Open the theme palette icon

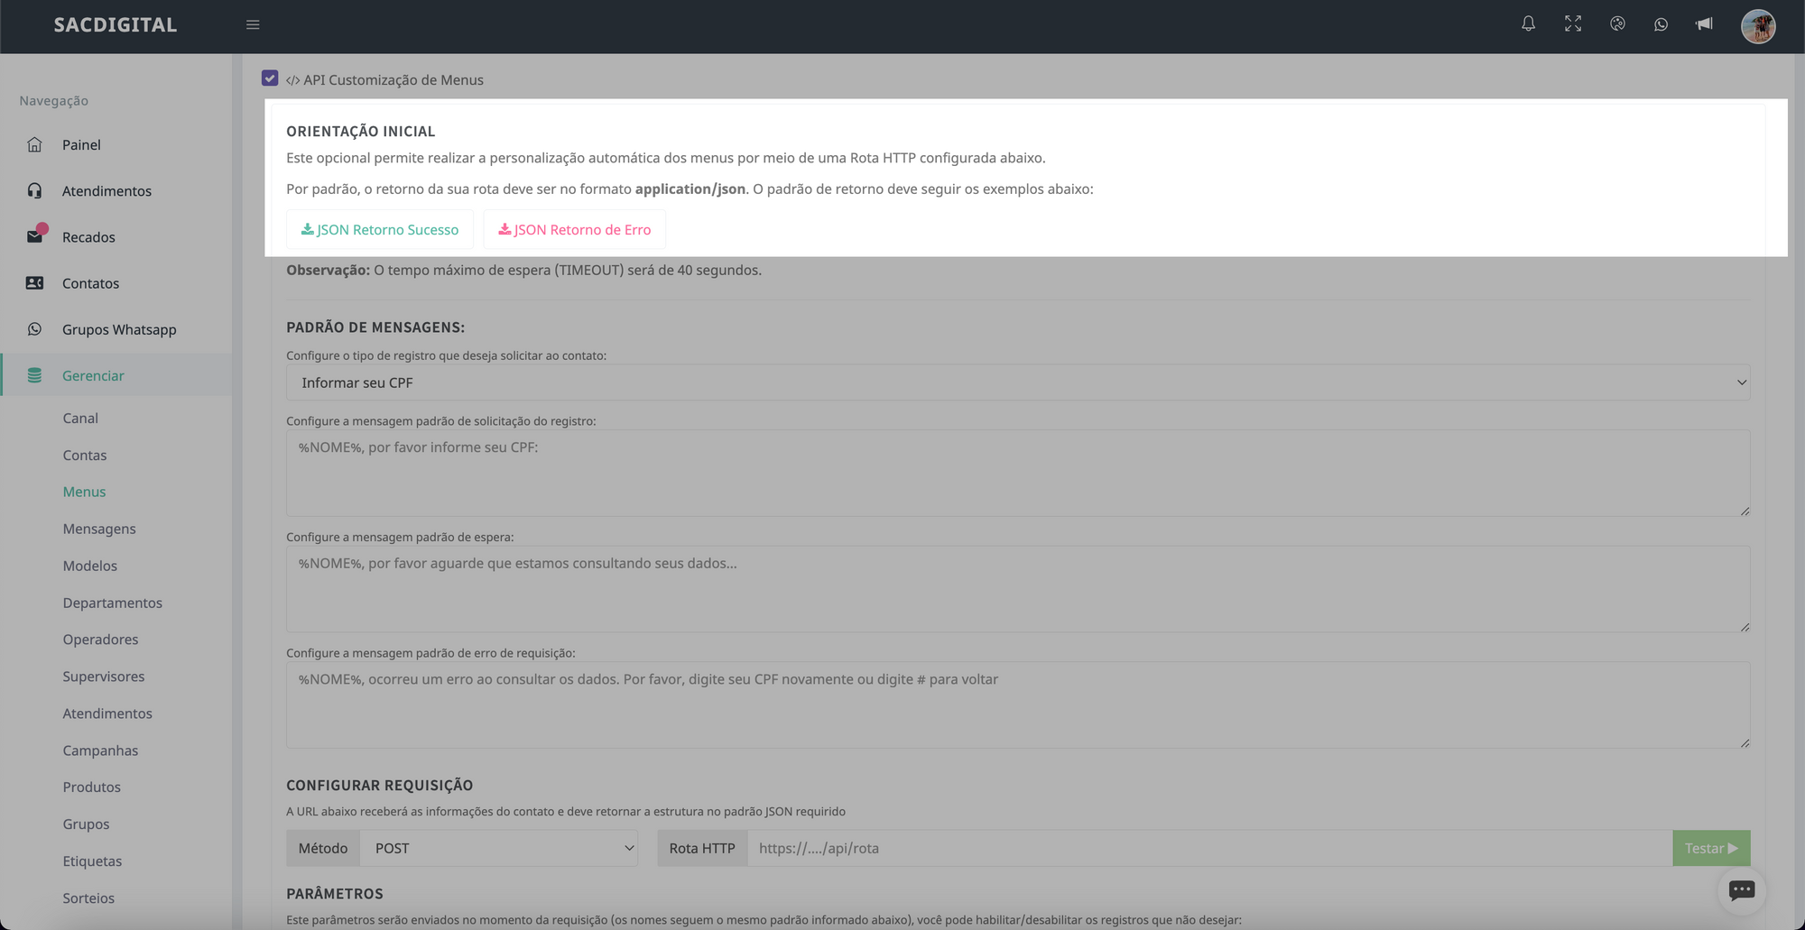point(1617,24)
